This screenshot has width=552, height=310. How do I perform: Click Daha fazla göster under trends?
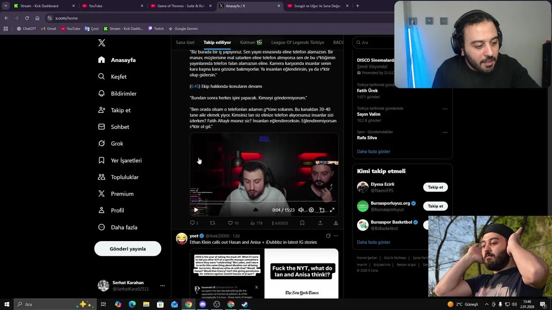pyautogui.click(x=373, y=152)
